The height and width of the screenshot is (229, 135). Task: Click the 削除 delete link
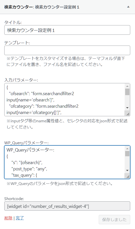pos(8,218)
